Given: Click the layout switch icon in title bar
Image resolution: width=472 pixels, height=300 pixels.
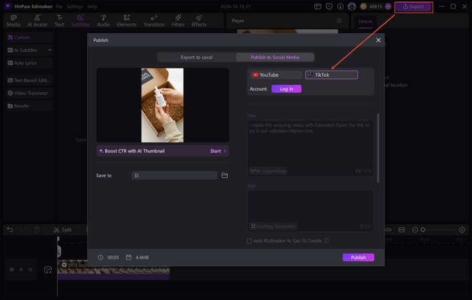Looking at the screenshot, I should [318, 6].
